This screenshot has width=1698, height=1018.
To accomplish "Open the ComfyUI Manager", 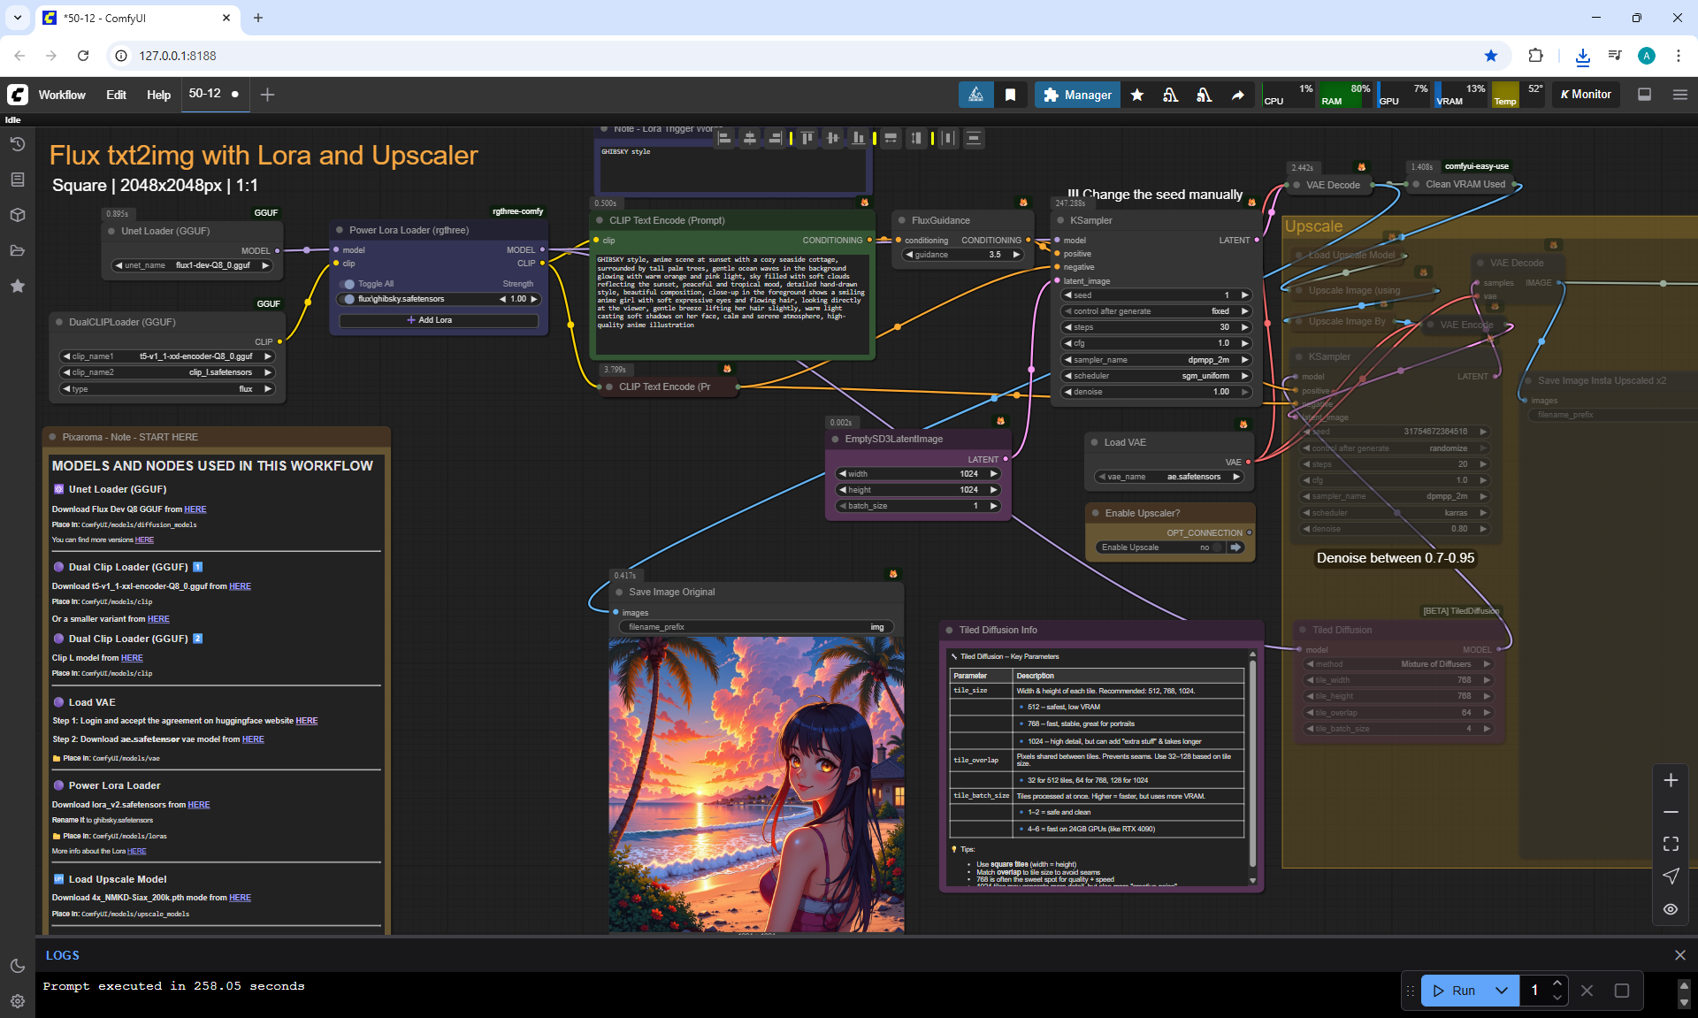I will (x=1076, y=95).
